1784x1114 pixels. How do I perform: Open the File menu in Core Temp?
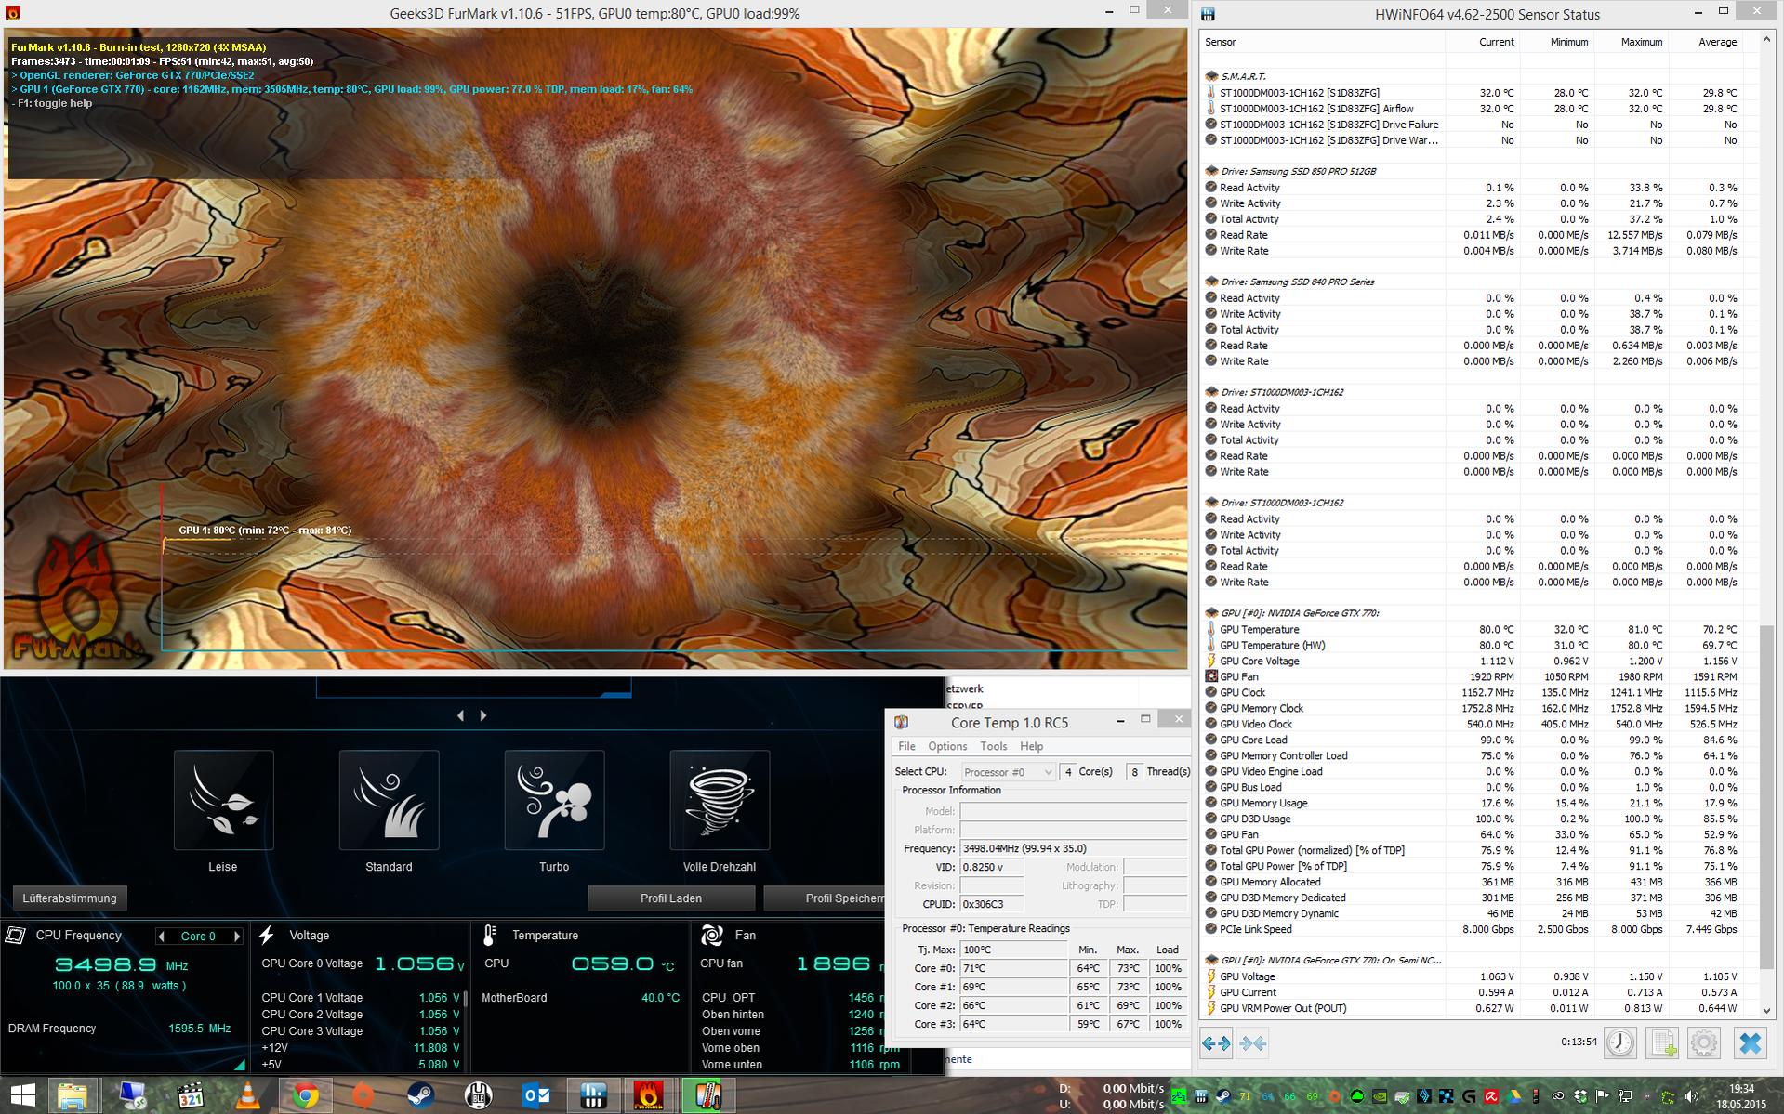[906, 746]
